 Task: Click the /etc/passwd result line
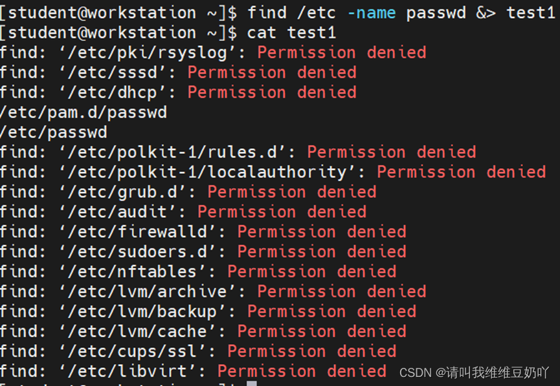pos(54,133)
